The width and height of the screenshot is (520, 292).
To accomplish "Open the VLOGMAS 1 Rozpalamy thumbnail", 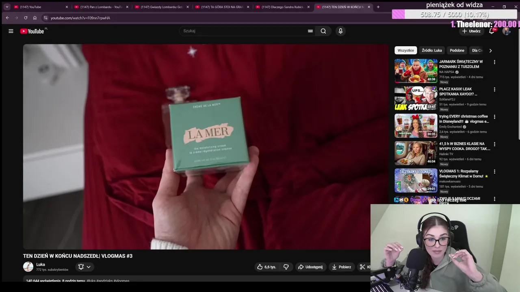I will coord(416,180).
